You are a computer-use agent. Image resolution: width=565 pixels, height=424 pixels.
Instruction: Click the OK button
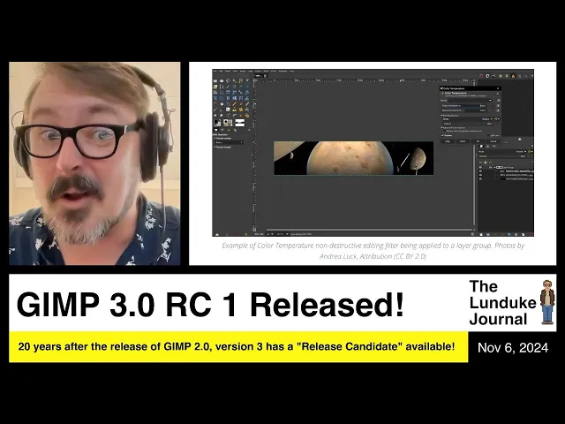click(x=478, y=141)
